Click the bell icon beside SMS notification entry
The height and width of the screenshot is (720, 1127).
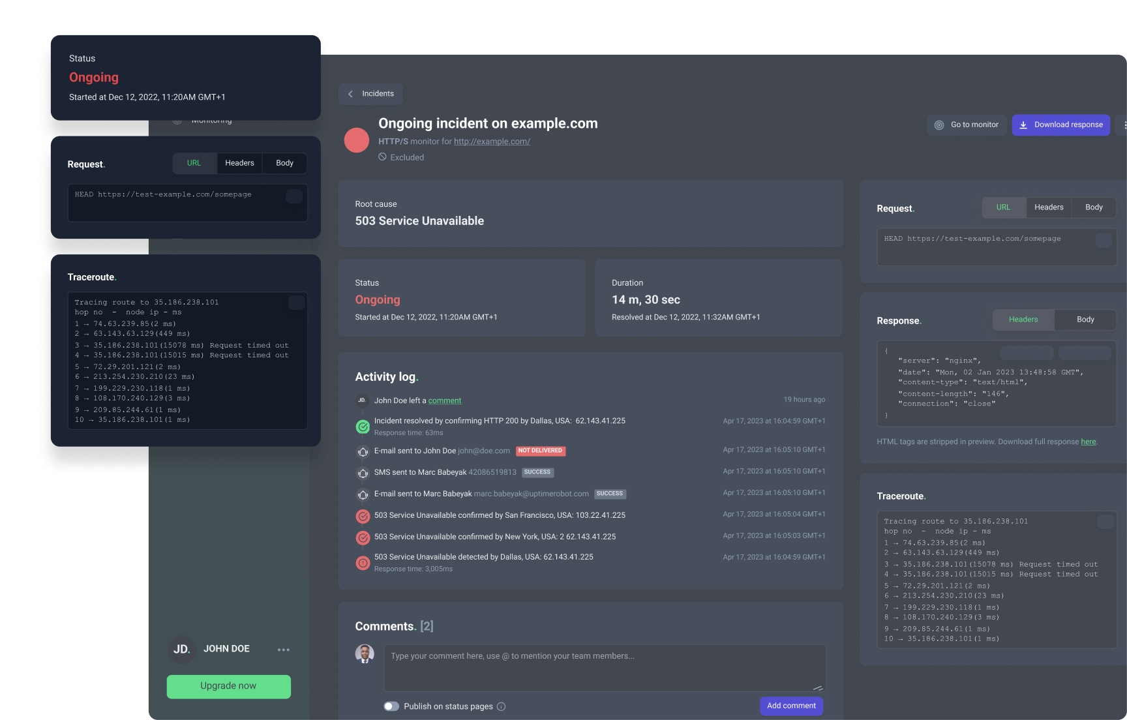[363, 473]
